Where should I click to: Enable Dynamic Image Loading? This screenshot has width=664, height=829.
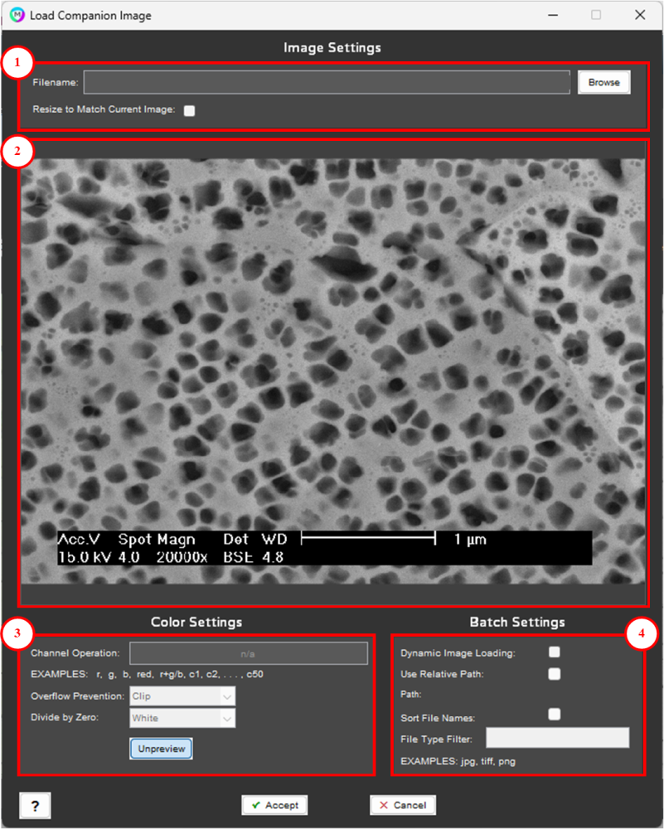[x=554, y=652]
